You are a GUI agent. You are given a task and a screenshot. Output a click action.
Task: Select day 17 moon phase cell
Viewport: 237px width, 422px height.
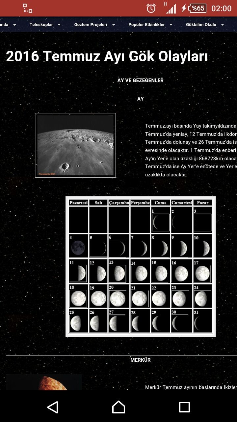coord(203,271)
